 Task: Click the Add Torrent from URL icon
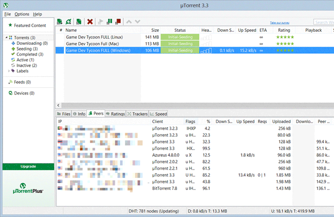click(x=68, y=21)
